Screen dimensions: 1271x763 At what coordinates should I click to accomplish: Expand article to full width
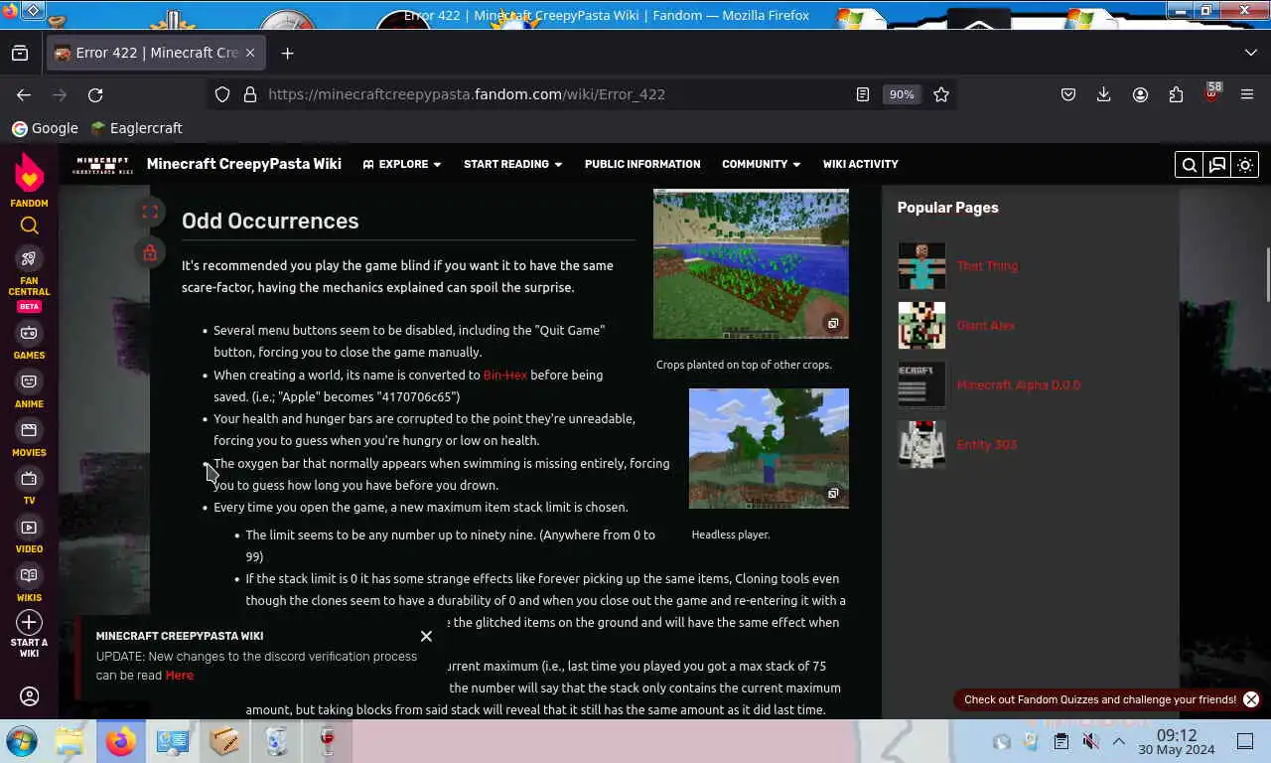coord(150,212)
